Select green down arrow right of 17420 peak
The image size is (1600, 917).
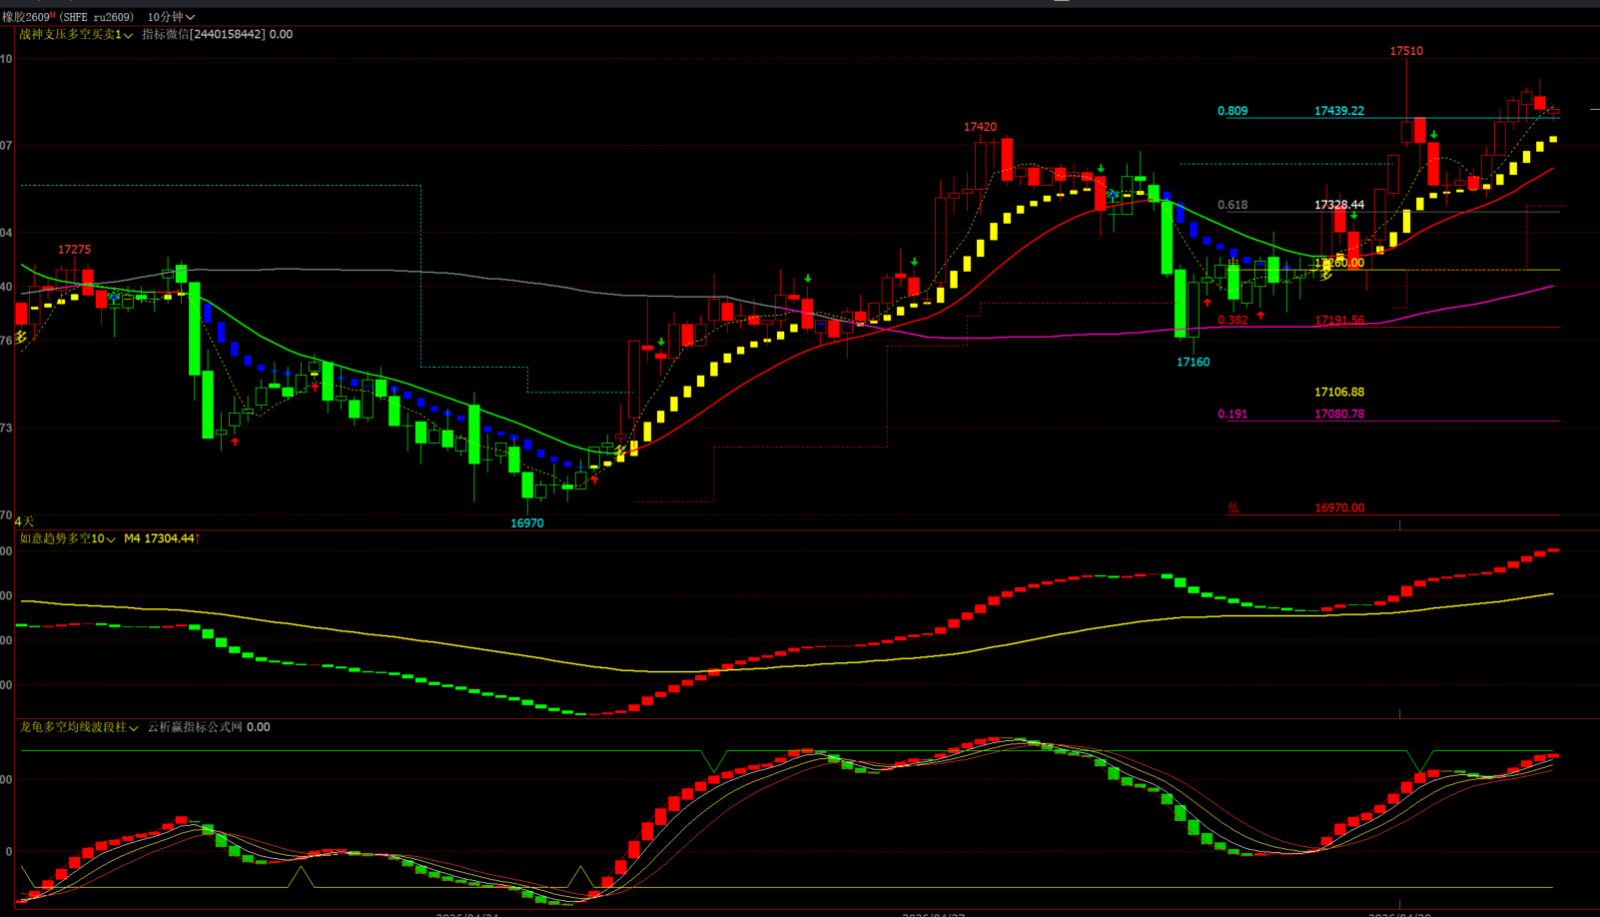pos(1101,169)
